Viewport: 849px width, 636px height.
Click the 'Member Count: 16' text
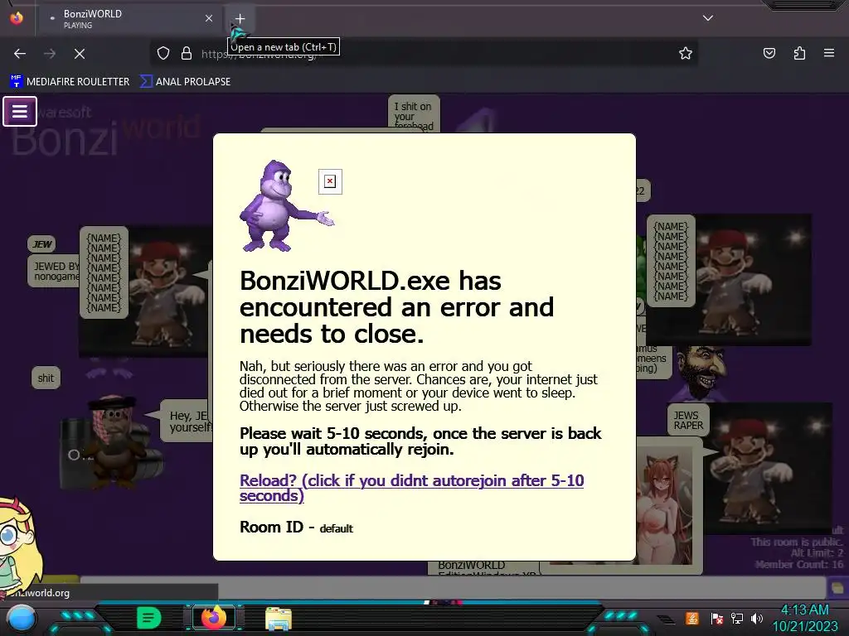[x=799, y=564]
